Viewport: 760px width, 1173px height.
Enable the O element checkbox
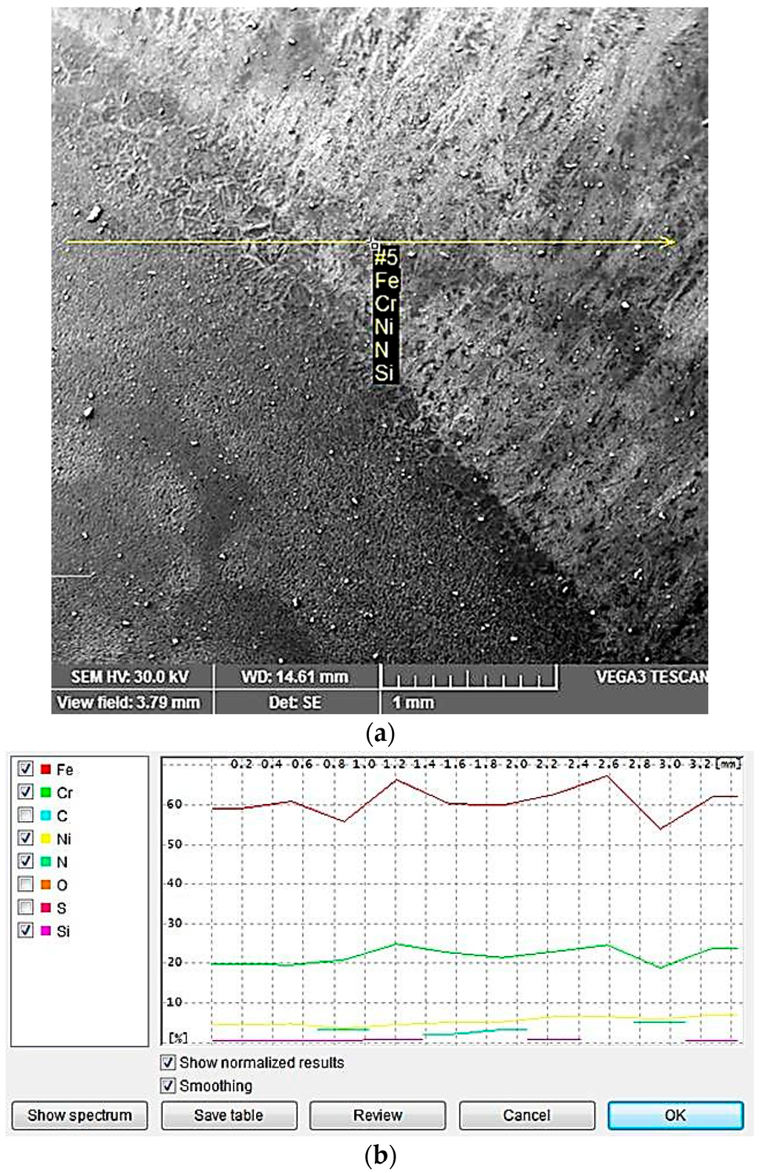pos(26,884)
